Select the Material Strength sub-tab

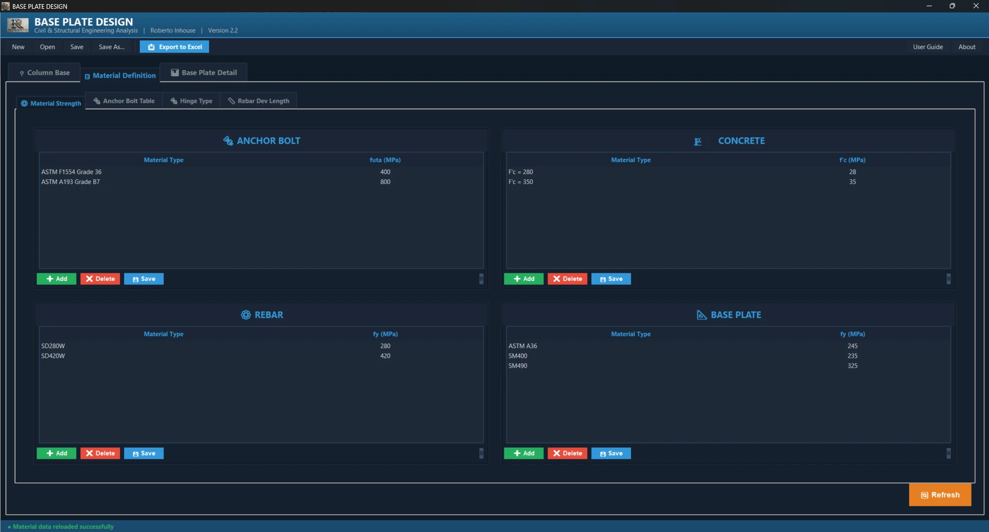point(51,103)
